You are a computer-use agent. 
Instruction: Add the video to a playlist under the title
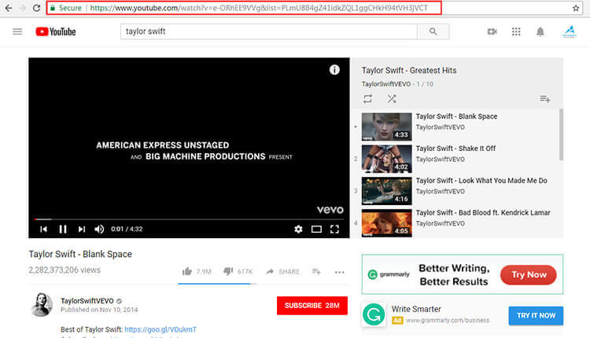point(316,271)
